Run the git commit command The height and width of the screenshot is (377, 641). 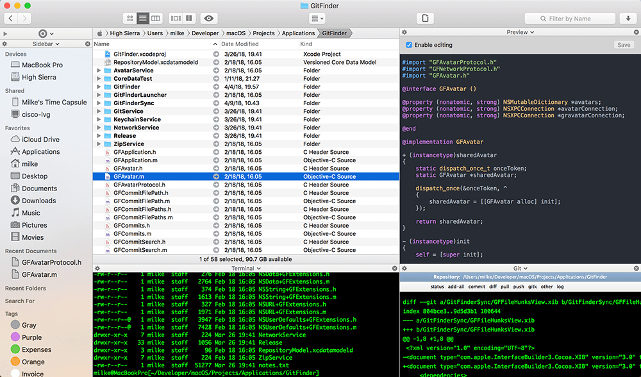click(476, 287)
